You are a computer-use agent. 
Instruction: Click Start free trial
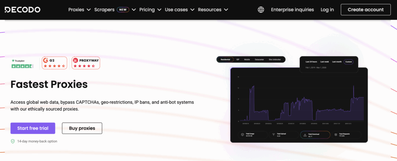(33, 128)
